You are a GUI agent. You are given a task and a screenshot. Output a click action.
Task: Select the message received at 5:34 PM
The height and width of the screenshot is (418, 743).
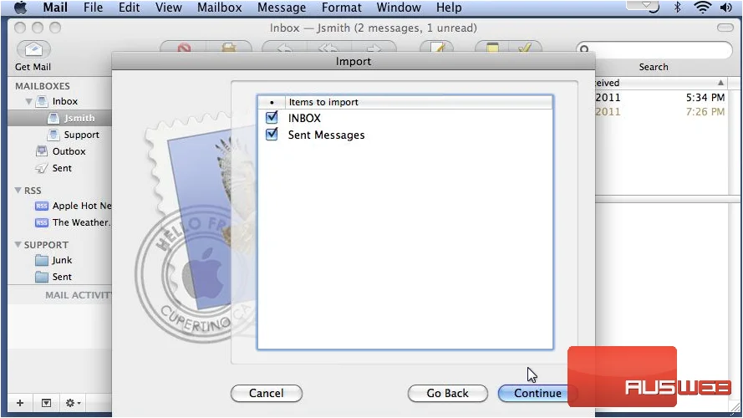click(661, 98)
